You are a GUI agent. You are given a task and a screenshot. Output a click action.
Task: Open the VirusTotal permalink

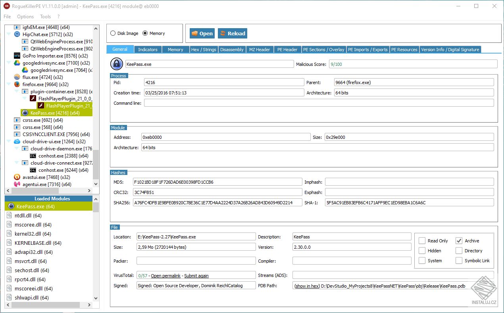(x=165, y=276)
